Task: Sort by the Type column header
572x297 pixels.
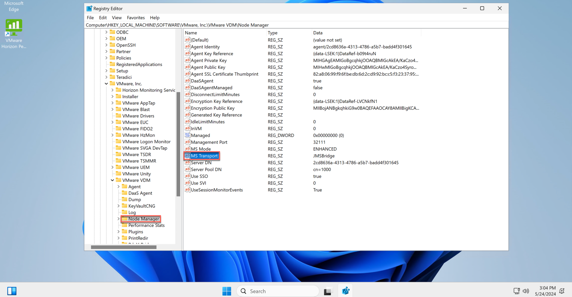Action: 289,33
